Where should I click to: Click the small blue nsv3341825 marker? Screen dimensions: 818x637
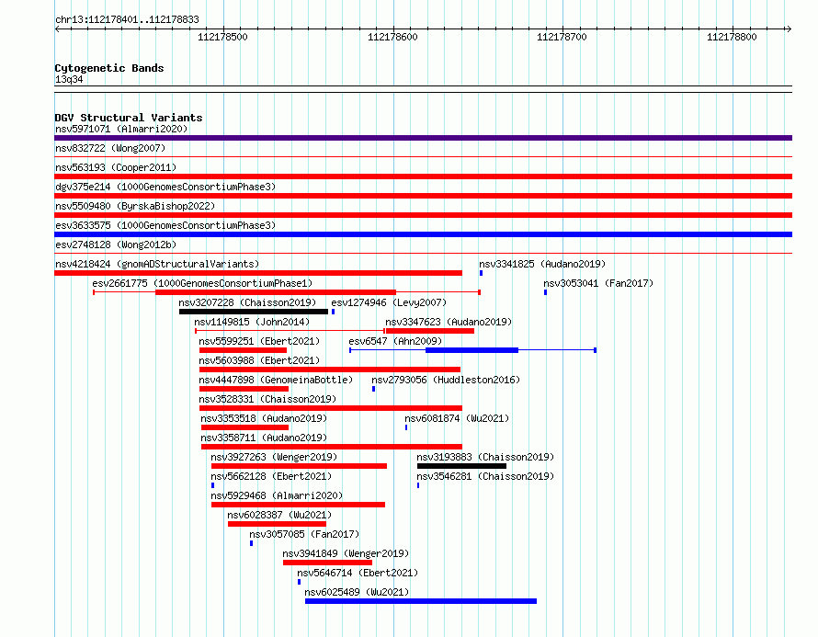(x=481, y=273)
